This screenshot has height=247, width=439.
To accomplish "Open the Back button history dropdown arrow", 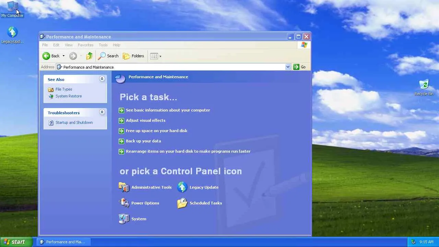I will tap(63, 56).
